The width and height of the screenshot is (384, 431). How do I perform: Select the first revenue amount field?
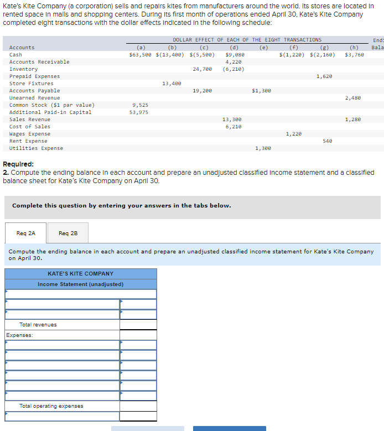click(138, 304)
